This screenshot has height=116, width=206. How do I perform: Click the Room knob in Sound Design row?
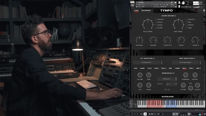coord(181,40)
